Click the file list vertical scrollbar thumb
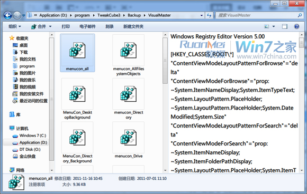 point(165,61)
